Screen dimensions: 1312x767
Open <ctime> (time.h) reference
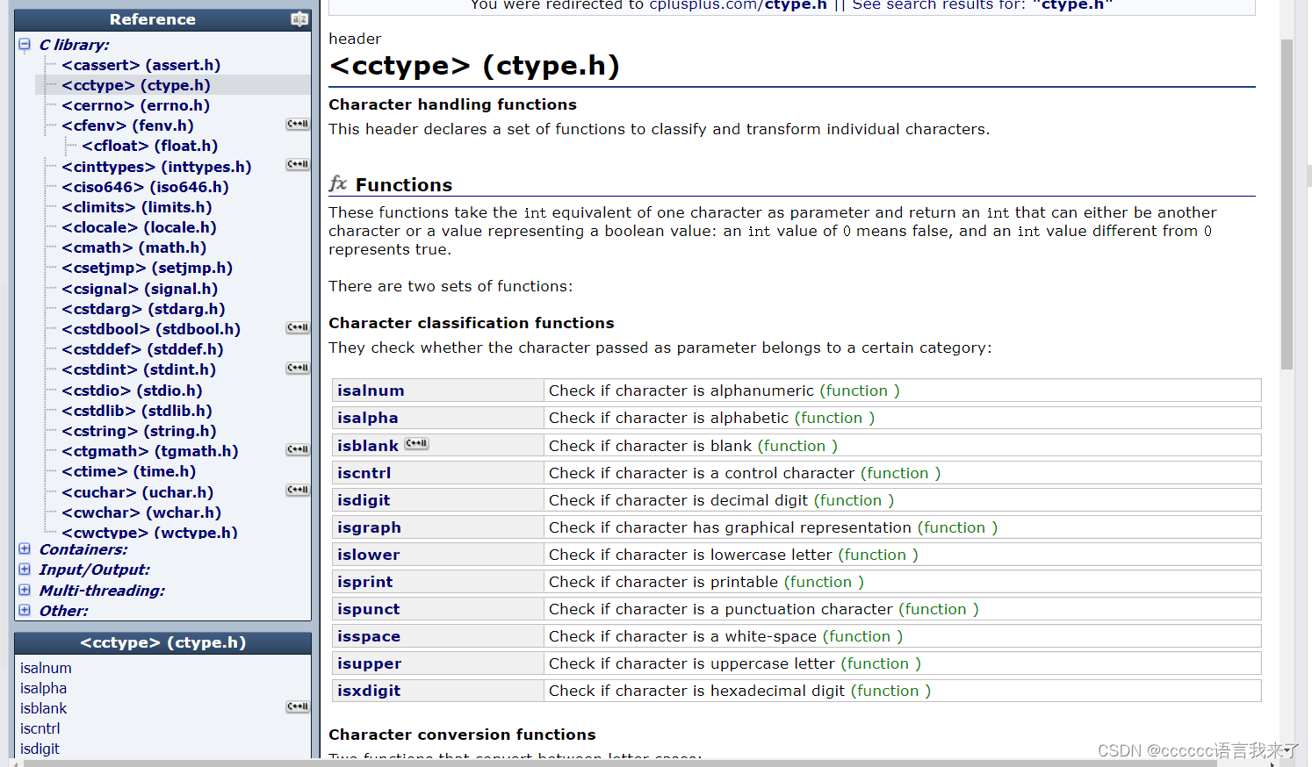point(129,471)
